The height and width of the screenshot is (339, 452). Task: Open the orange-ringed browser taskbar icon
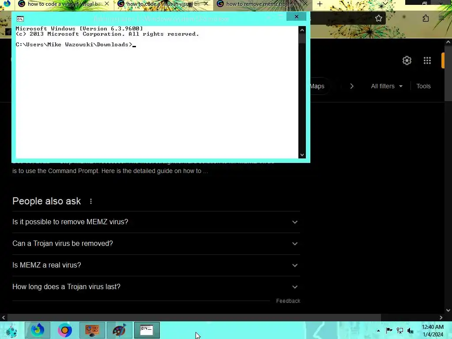click(64, 330)
